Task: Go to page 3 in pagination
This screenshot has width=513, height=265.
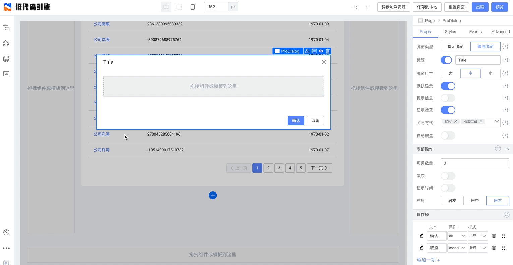Action: click(x=279, y=168)
